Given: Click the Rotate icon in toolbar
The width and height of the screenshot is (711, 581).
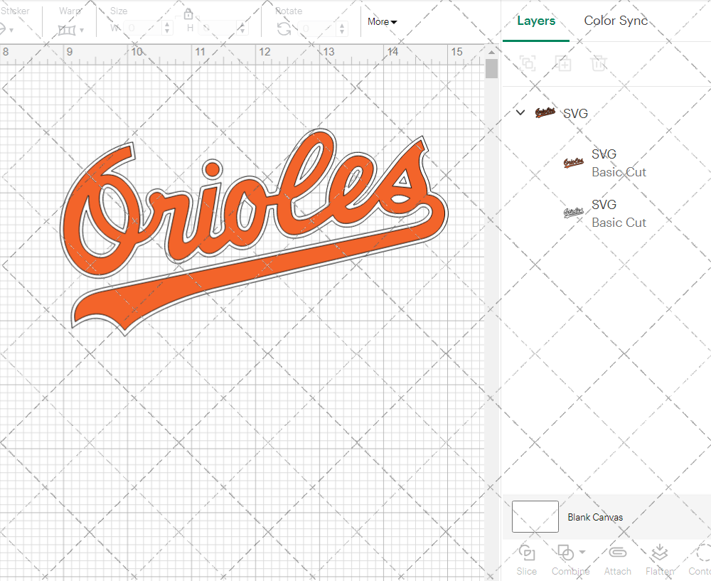Looking at the screenshot, I should 284,28.
